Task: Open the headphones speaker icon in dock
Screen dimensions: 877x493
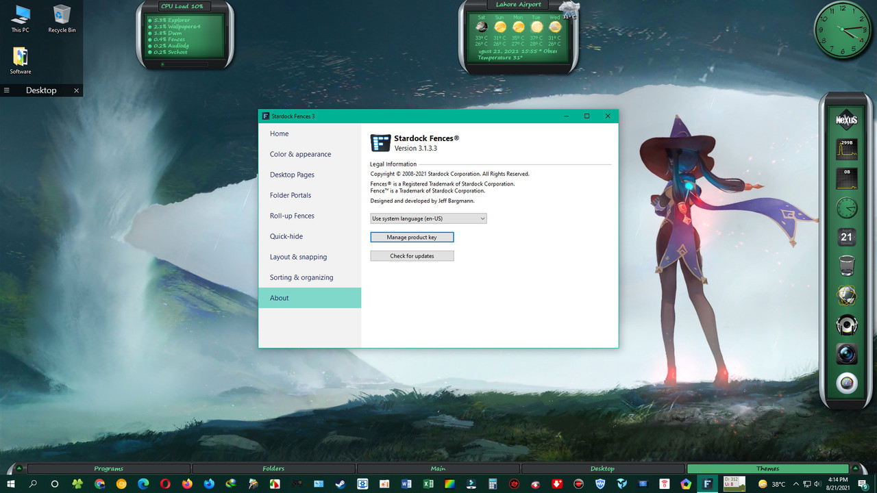Action: [847, 325]
